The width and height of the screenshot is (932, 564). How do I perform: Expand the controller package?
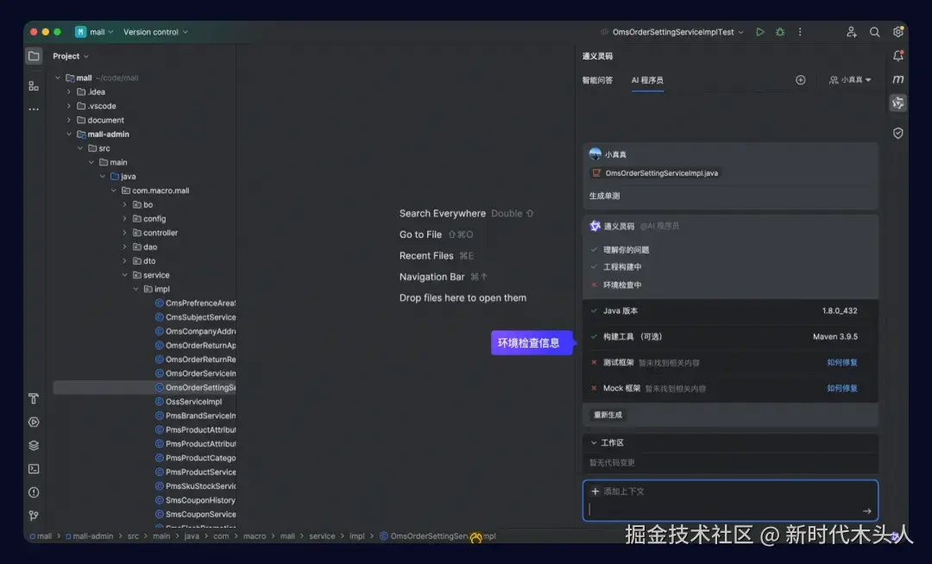click(125, 233)
